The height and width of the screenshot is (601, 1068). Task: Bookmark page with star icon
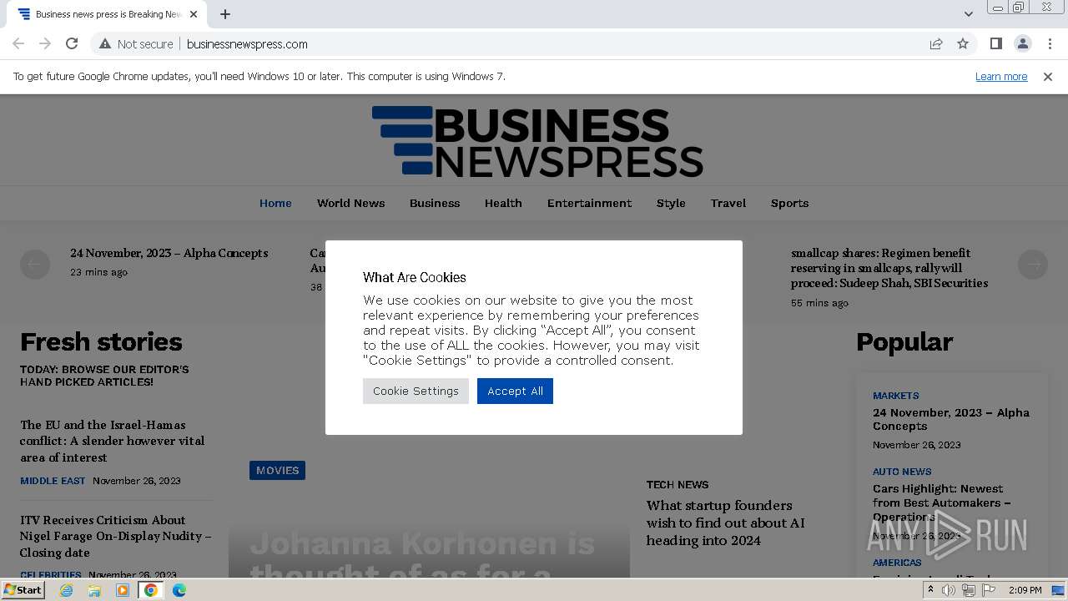pos(963,43)
